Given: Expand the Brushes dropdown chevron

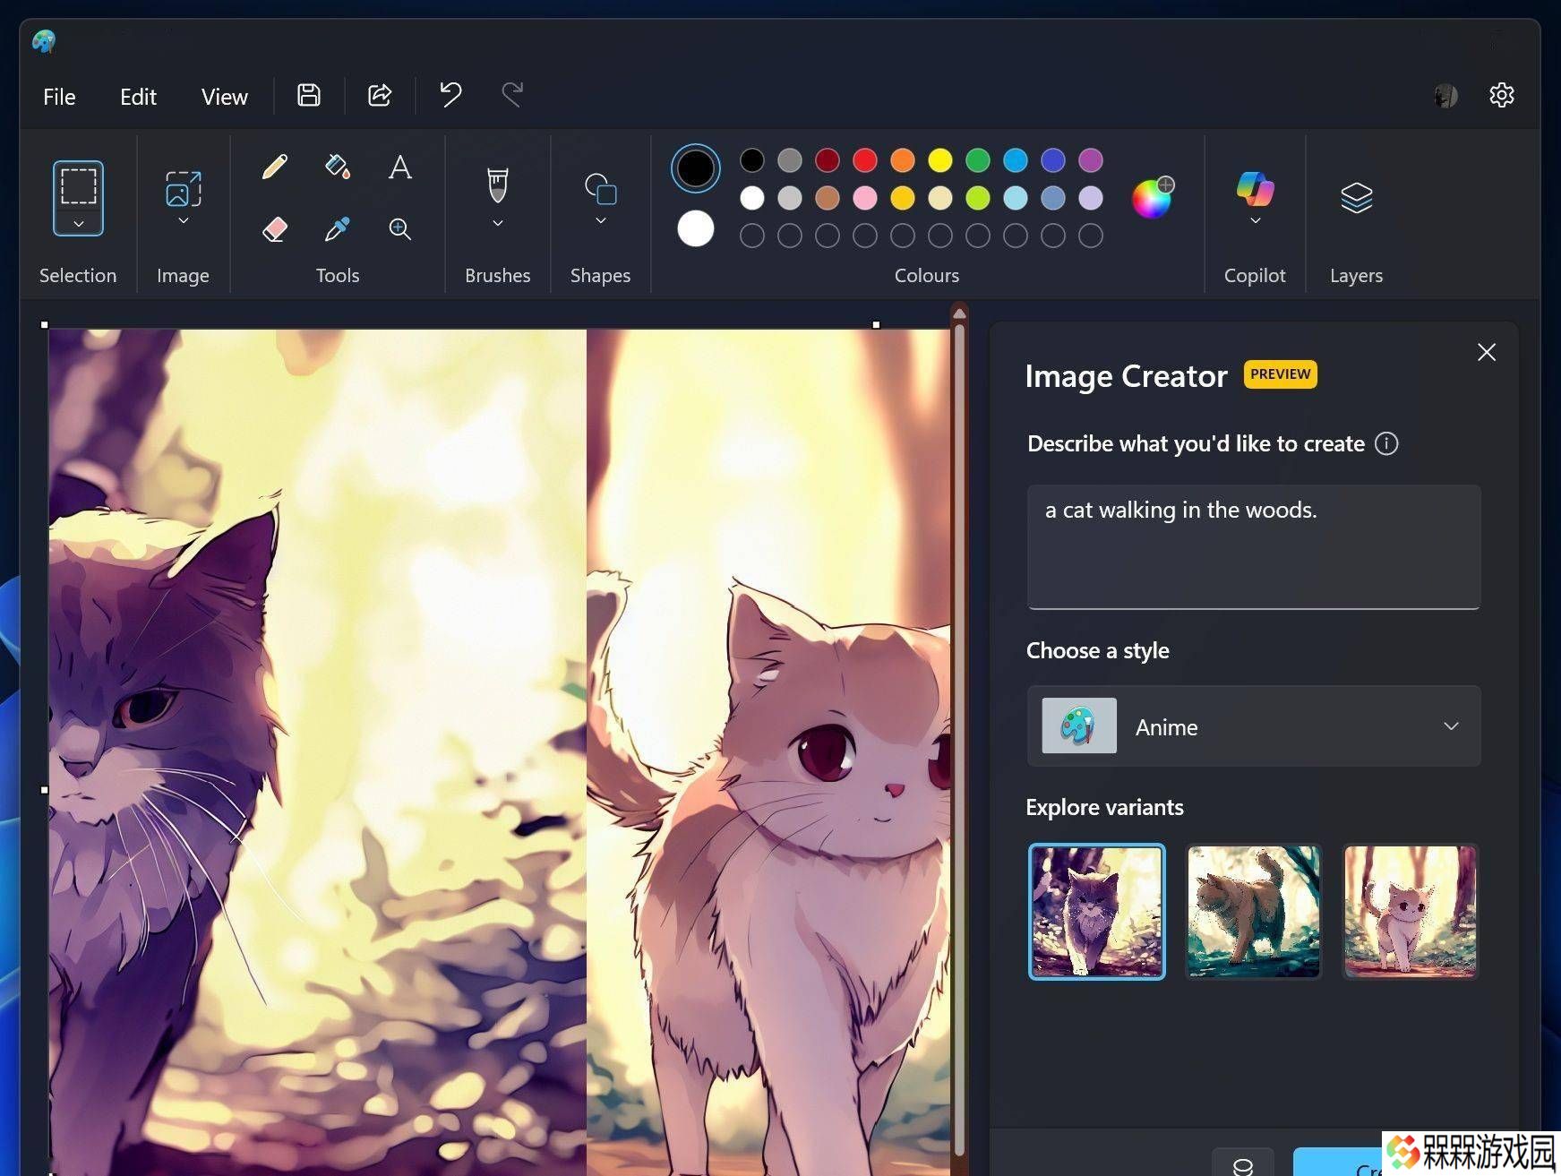Looking at the screenshot, I should (498, 223).
